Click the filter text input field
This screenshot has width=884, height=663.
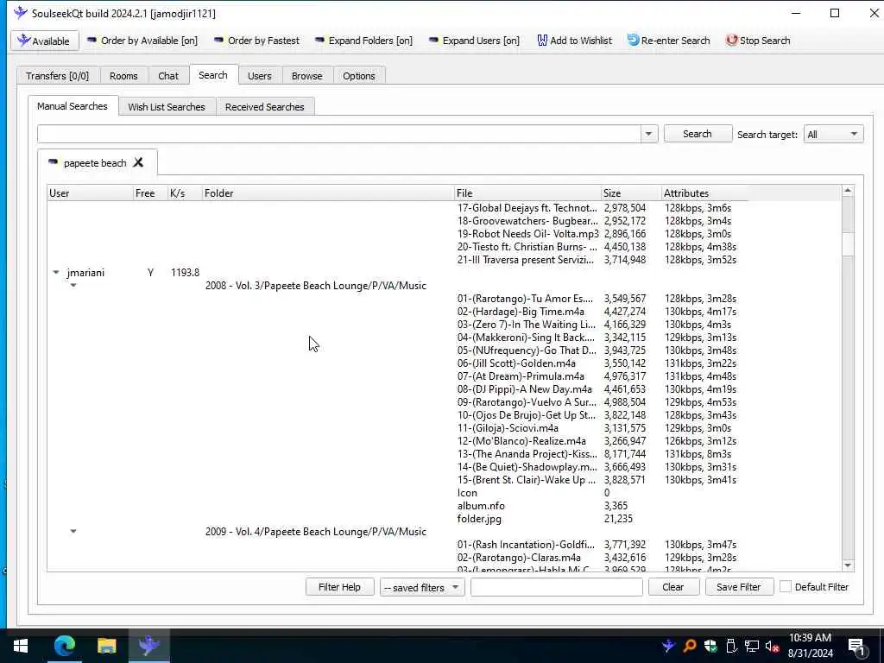click(x=557, y=587)
